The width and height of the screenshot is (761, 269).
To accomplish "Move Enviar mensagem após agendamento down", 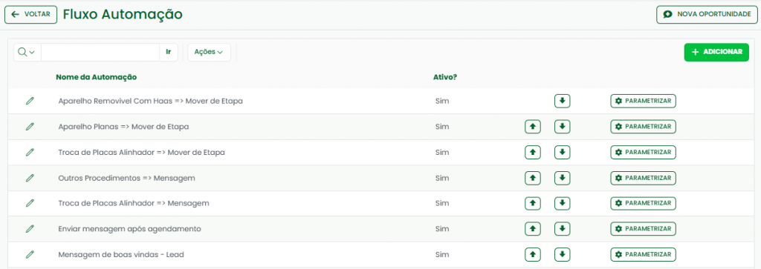I will pos(562,228).
